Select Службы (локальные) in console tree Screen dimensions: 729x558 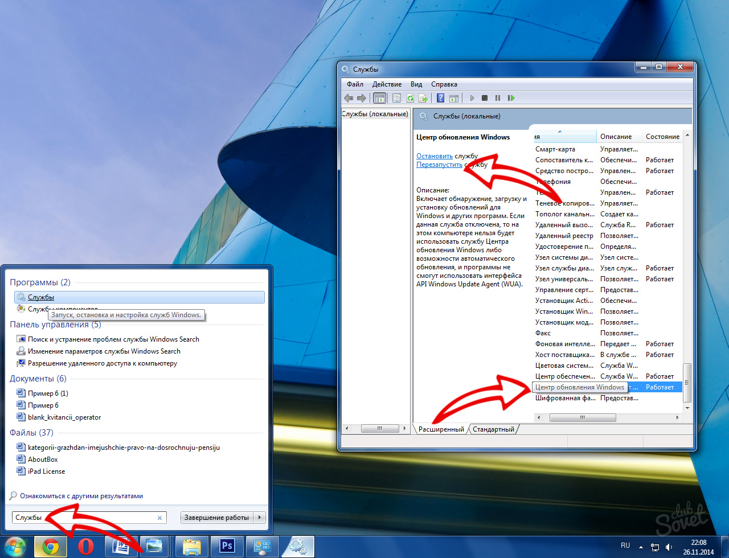pyautogui.click(x=375, y=114)
